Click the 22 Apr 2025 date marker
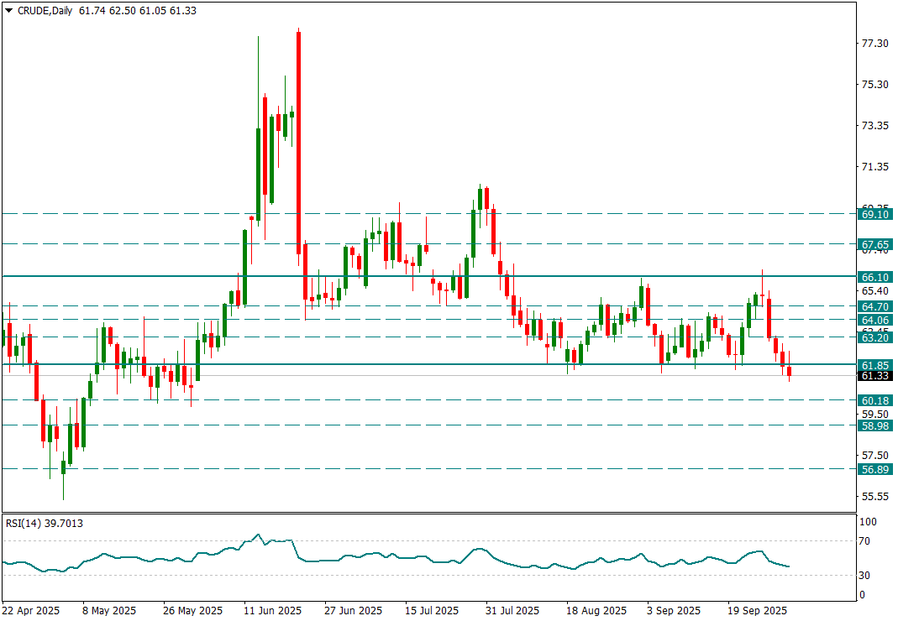 click(x=31, y=611)
